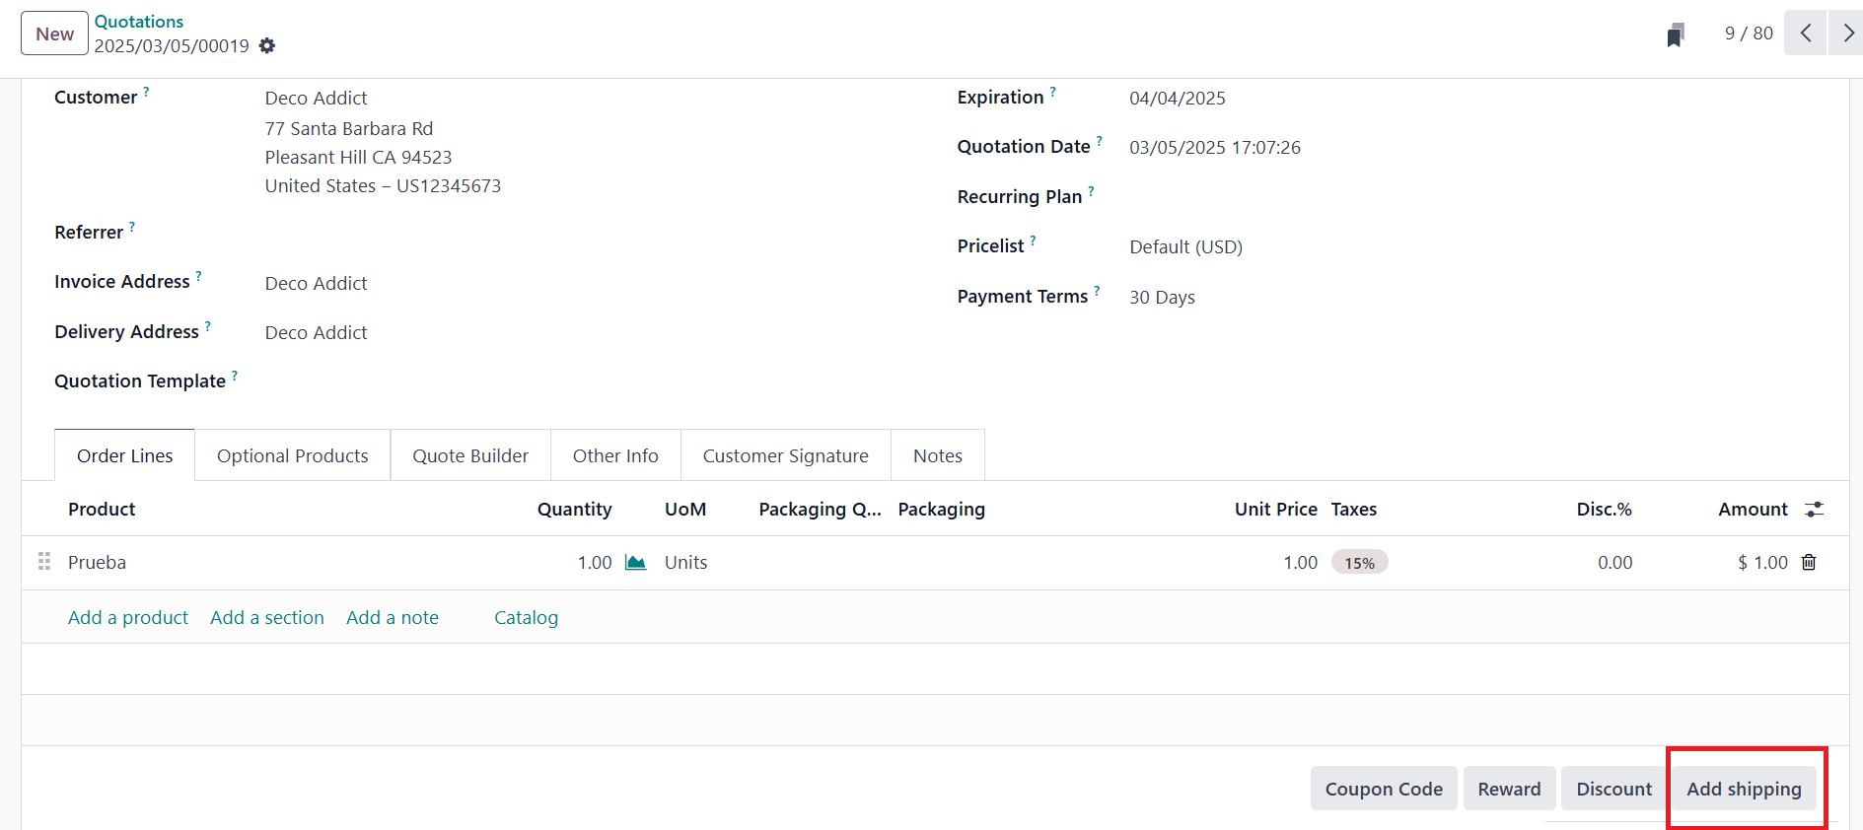Click the bookmark icon near record pager
This screenshot has height=830, width=1863.
(1676, 35)
